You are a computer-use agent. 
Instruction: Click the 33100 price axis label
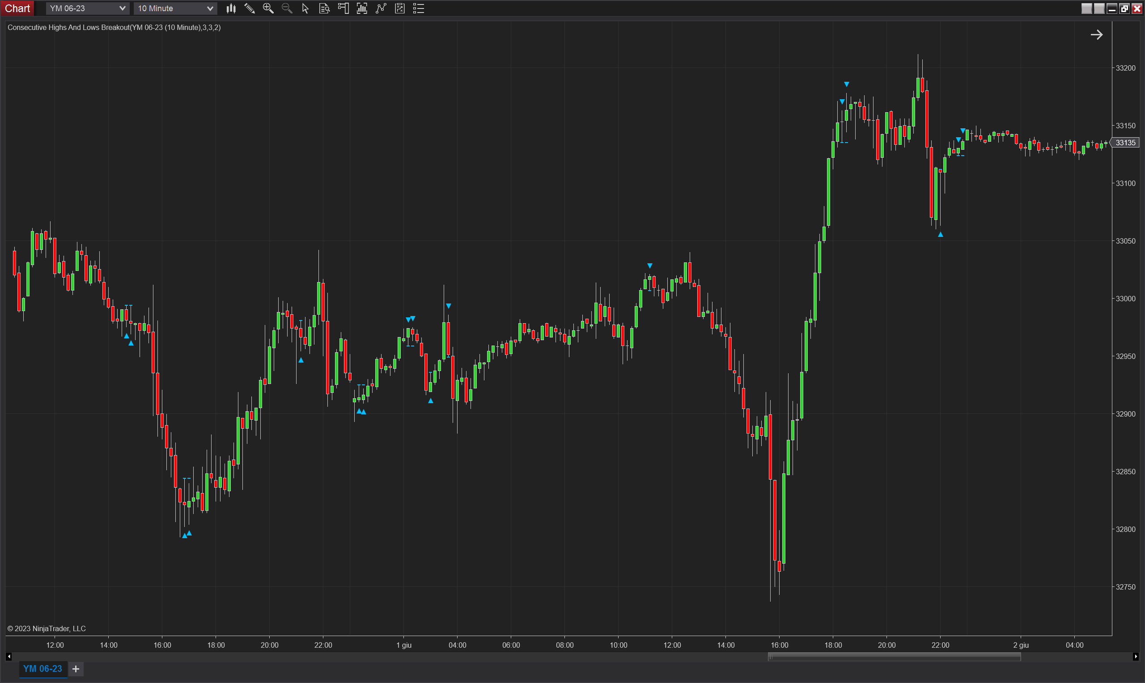coord(1126,183)
